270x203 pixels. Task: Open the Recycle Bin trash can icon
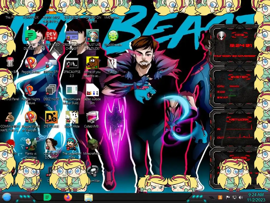point(10,62)
